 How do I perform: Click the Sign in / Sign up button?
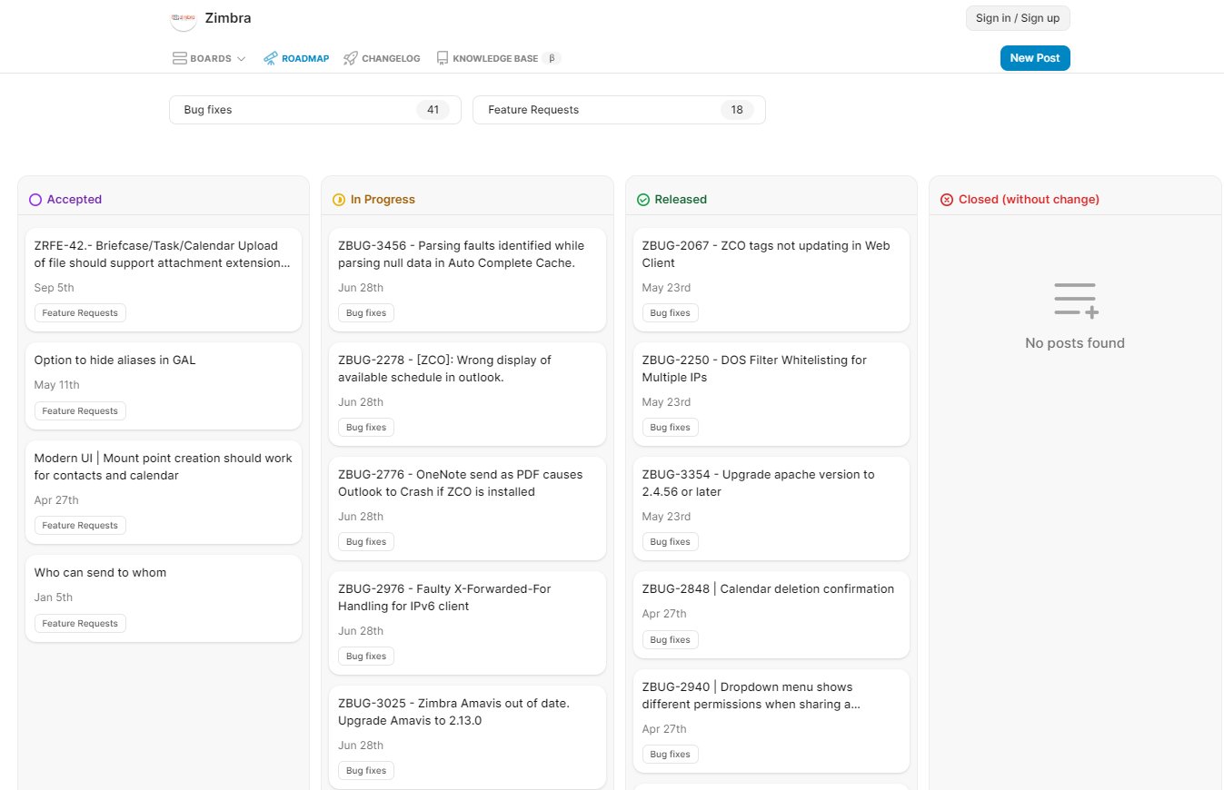[1017, 17]
